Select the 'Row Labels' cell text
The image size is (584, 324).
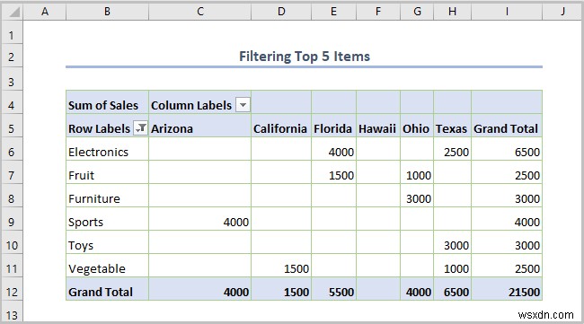pos(99,128)
